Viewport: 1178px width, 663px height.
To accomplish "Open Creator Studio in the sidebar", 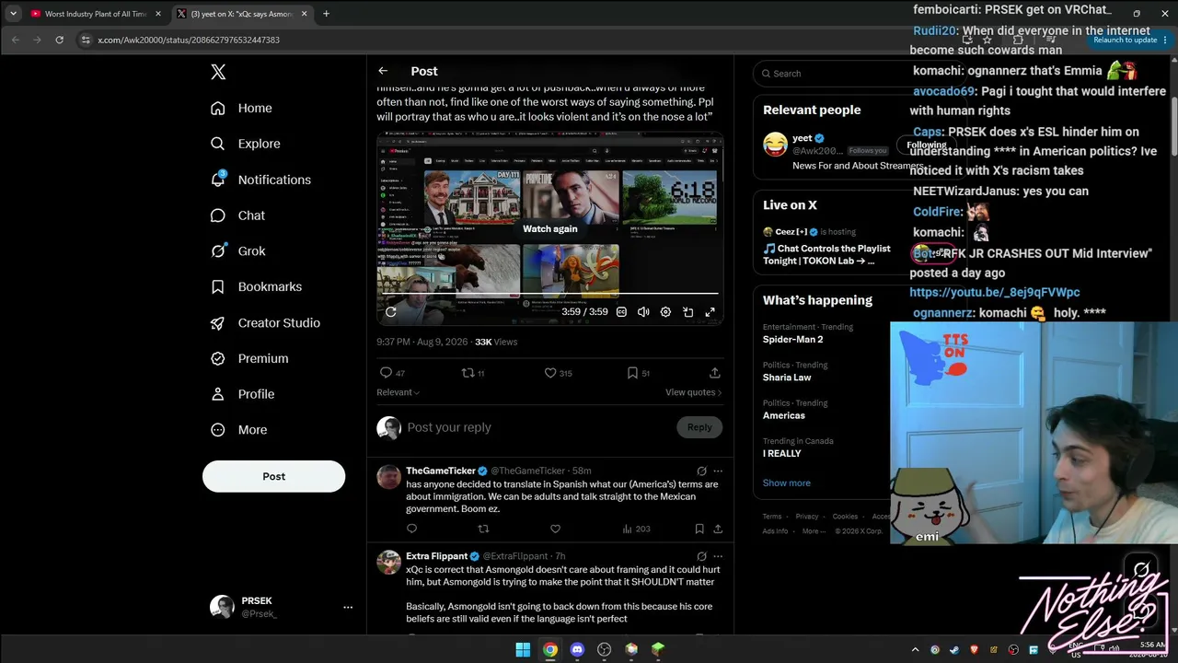I will coord(265,323).
